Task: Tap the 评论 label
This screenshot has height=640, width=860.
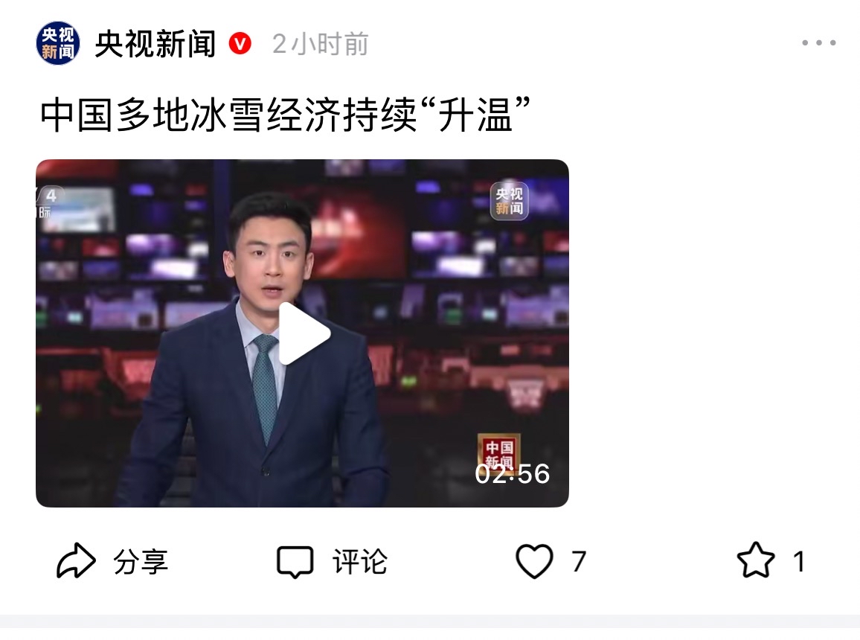Action: point(360,562)
